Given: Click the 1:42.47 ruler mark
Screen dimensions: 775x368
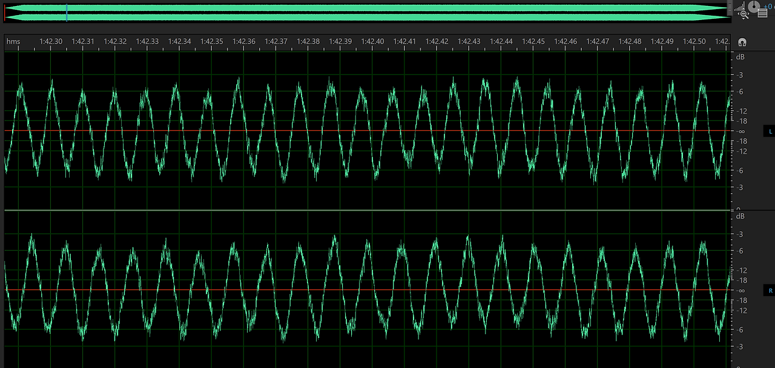Looking at the screenshot, I should pyautogui.click(x=598, y=42).
